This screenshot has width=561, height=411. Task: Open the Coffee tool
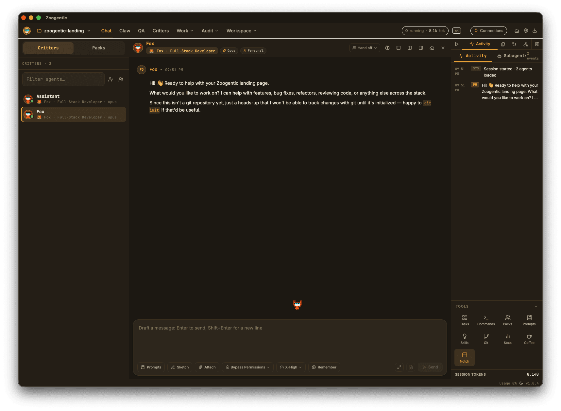point(529,339)
